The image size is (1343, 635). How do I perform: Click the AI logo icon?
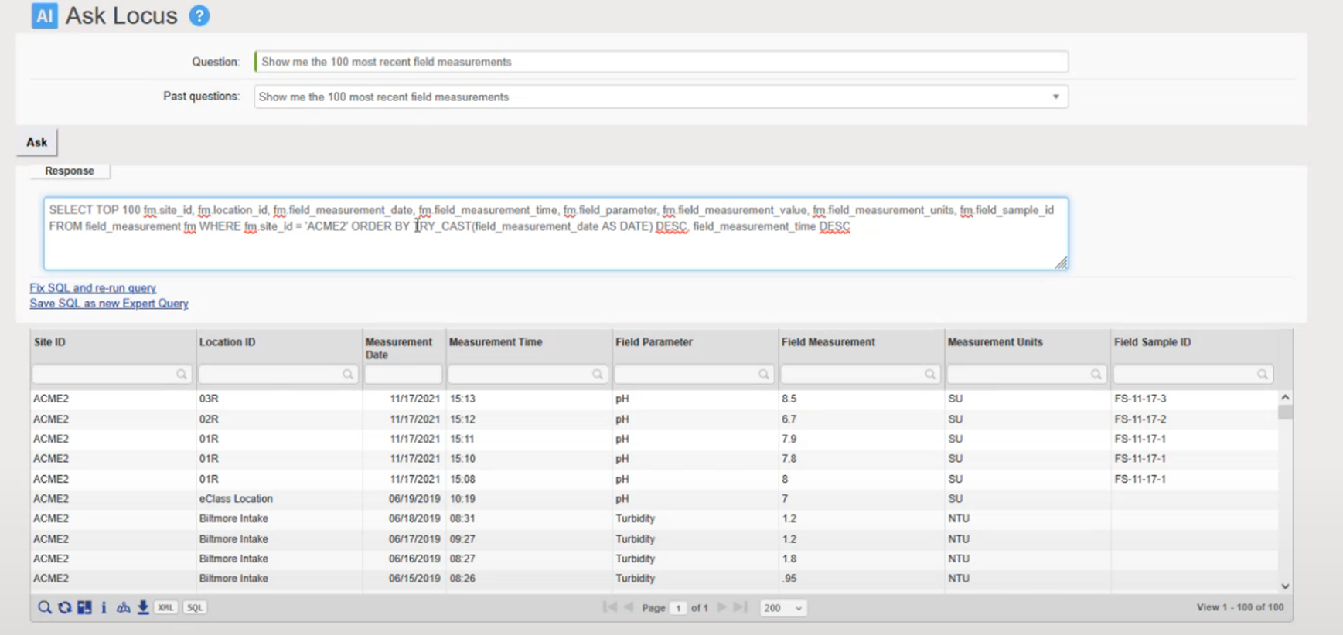[x=44, y=15]
